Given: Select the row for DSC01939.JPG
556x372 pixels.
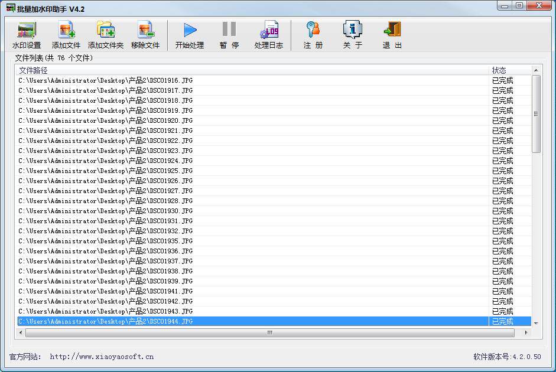Looking at the screenshot, I should pos(274,281).
